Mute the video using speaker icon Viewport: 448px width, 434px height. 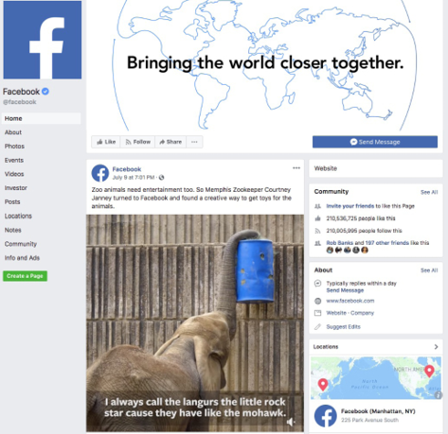[x=291, y=422]
